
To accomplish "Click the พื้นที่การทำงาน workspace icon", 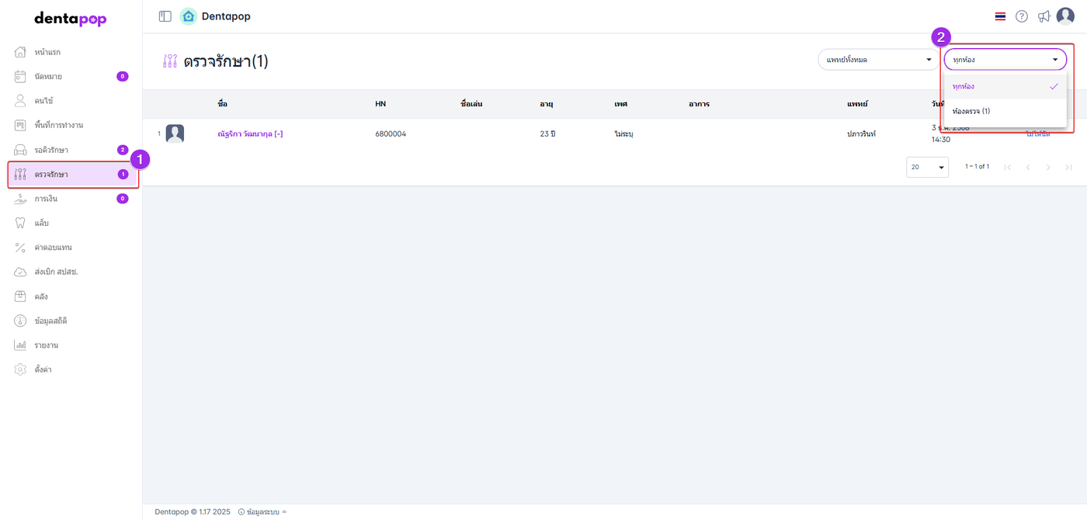I will coord(21,125).
